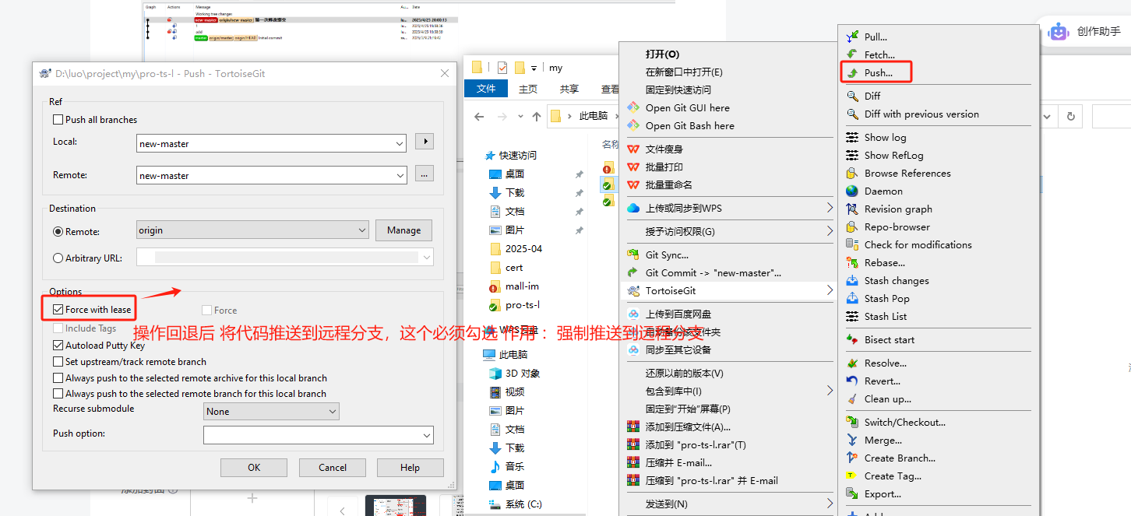Click the Diff magnifier icon
This screenshot has width=1131, height=516.
pyautogui.click(x=852, y=96)
